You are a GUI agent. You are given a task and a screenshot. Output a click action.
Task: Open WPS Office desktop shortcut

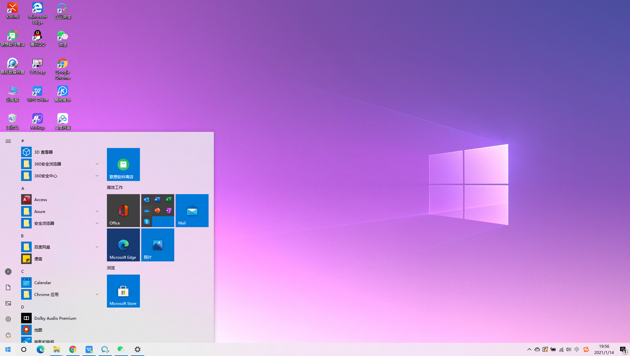(38, 94)
